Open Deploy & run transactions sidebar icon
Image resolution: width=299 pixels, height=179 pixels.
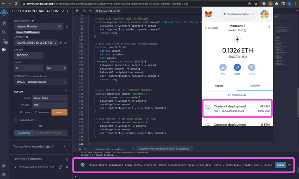coord(4,50)
